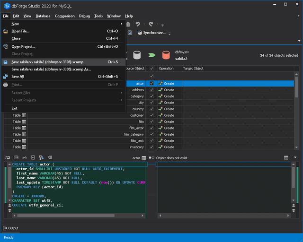Click Exit in the File menu
303x242 pixels.
(14, 108)
